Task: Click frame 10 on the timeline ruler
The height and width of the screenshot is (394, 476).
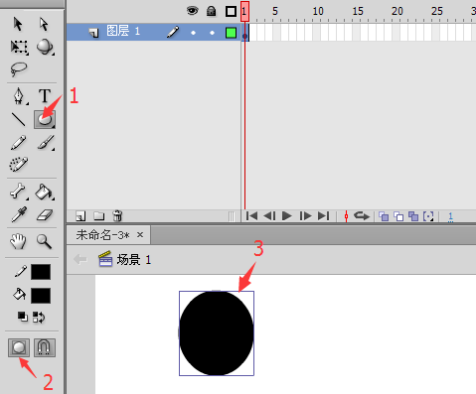Action: [x=317, y=11]
